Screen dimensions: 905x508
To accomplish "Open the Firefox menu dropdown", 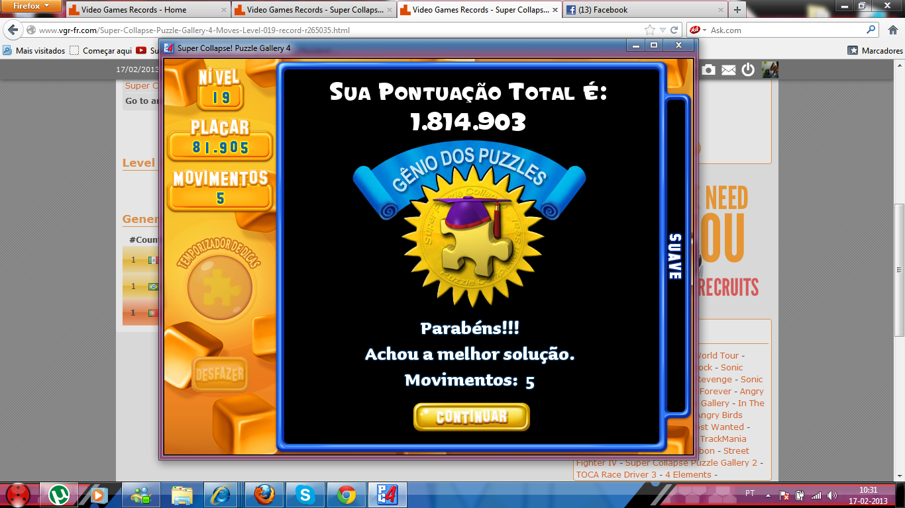I will [32, 6].
